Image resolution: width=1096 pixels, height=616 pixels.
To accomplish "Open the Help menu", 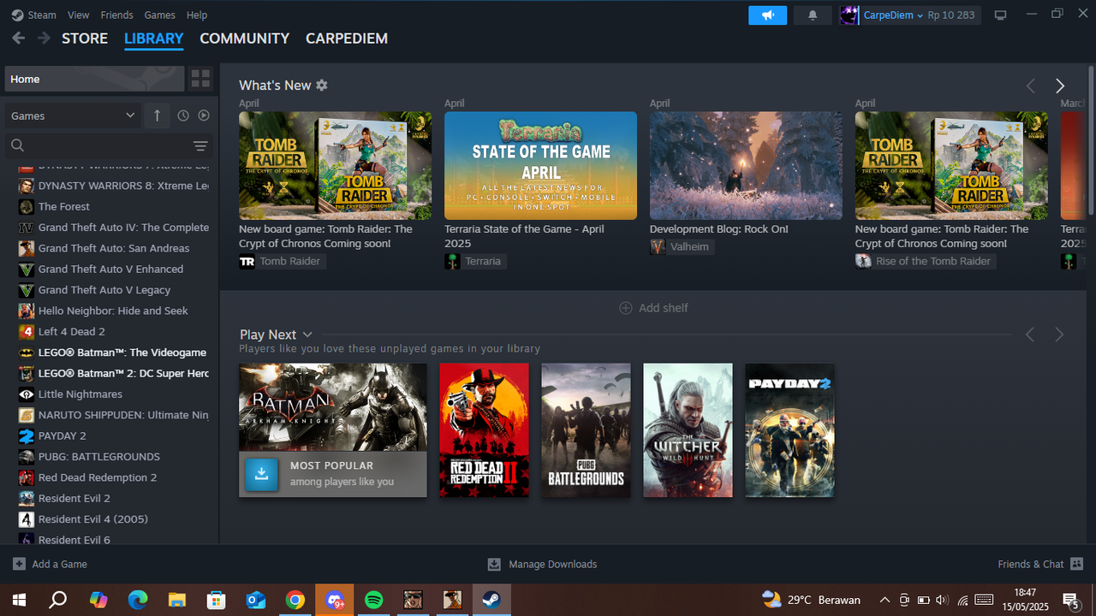I will pyautogui.click(x=197, y=15).
